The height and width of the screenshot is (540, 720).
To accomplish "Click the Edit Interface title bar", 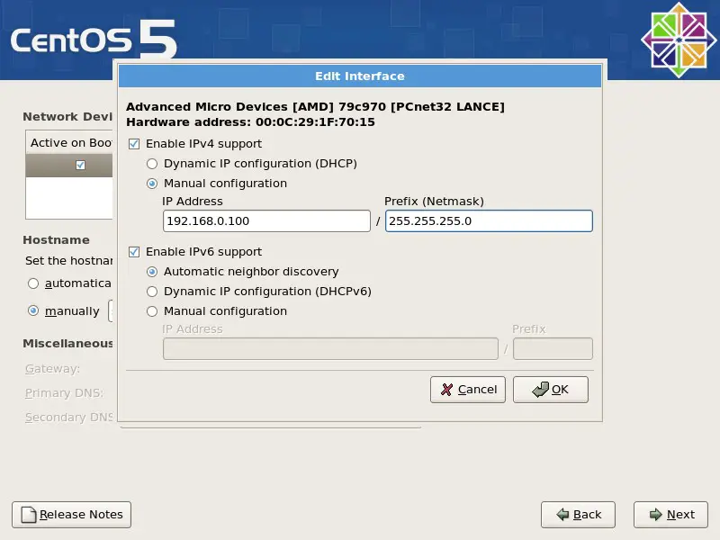I will (x=360, y=76).
